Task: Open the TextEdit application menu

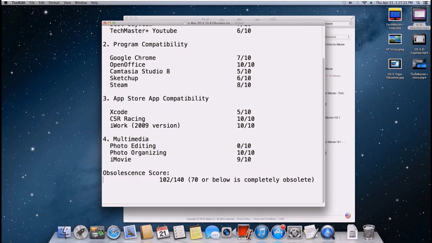Action: (x=19, y=3)
